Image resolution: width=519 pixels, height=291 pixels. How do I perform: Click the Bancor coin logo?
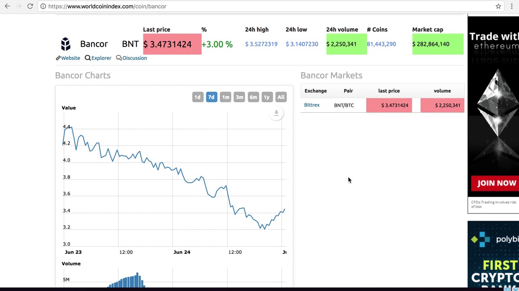pos(65,44)
